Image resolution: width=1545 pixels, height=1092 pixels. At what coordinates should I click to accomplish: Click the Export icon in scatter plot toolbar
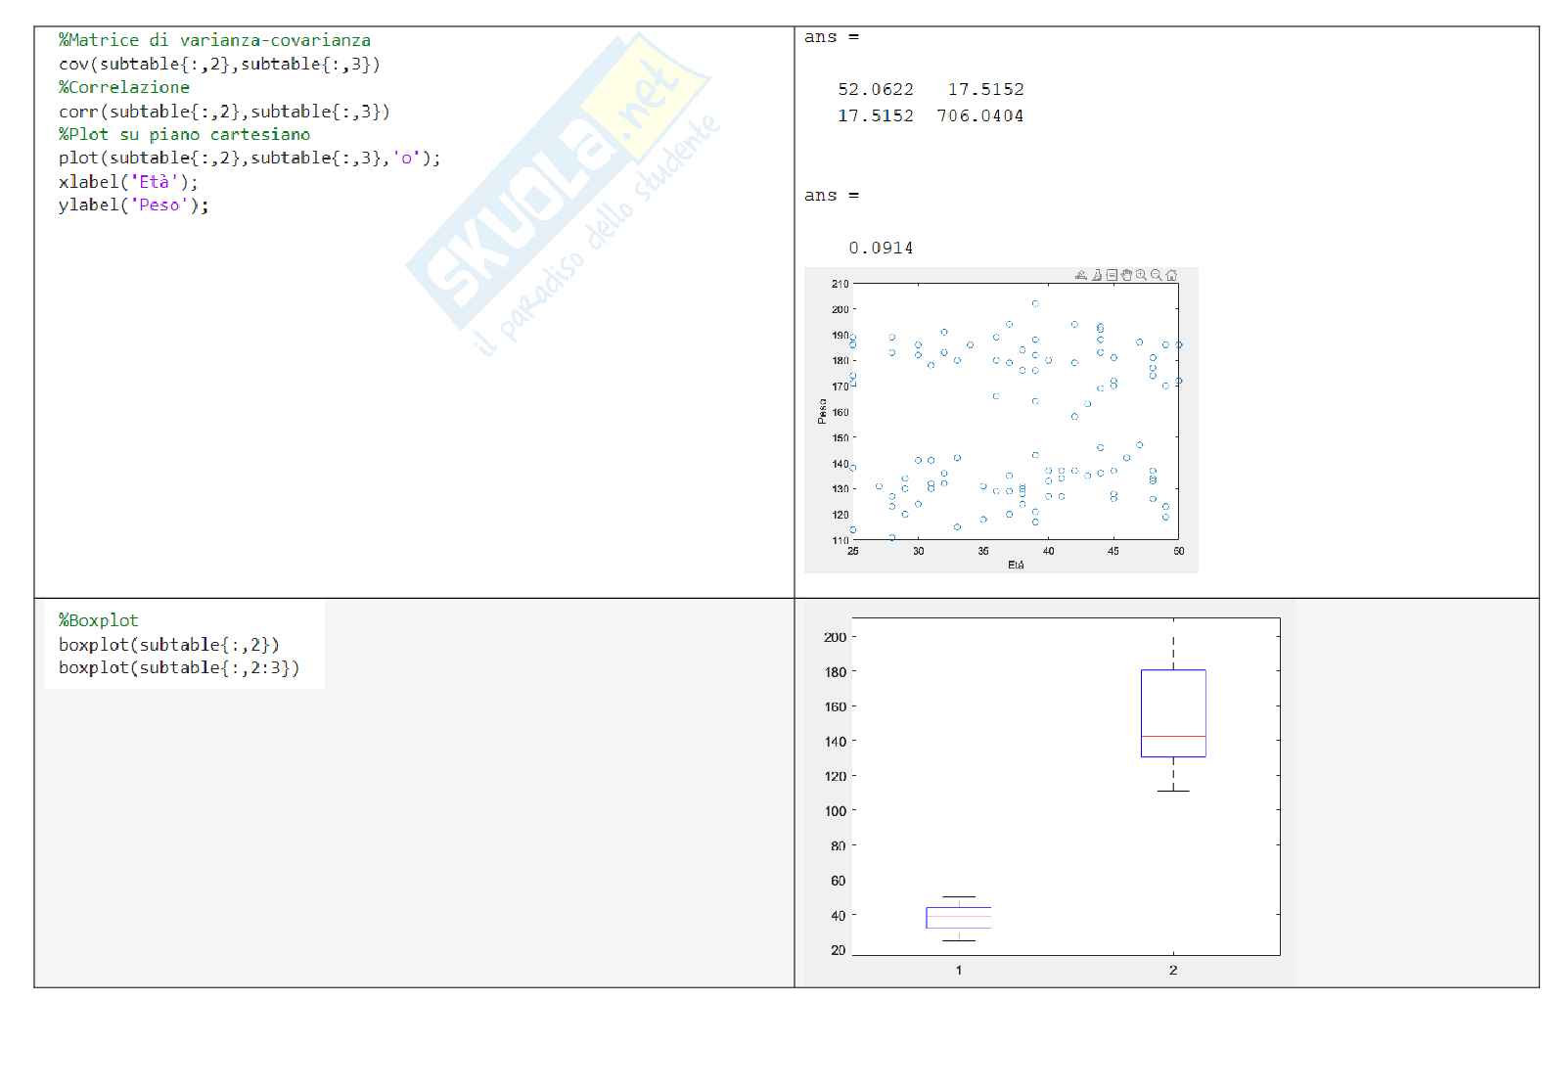1081,276
